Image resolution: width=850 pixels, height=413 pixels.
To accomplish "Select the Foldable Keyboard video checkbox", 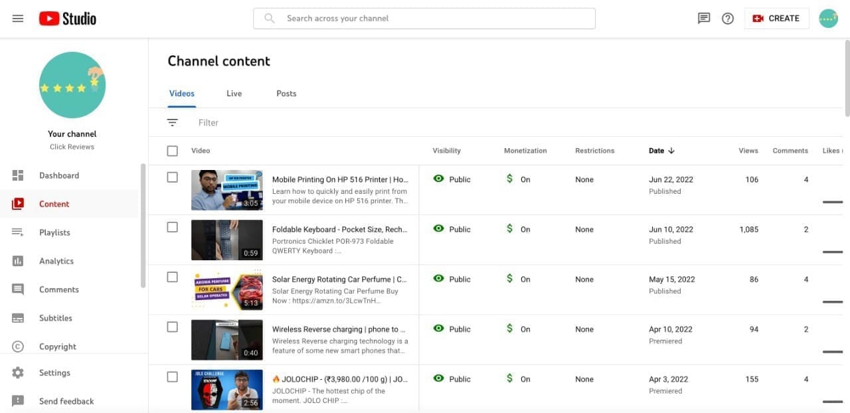I will [173, 227].
